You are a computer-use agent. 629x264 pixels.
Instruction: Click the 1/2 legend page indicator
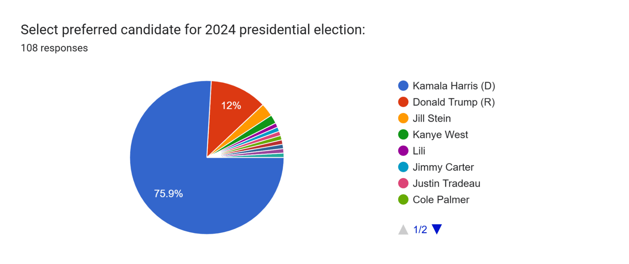click(420, 230)
